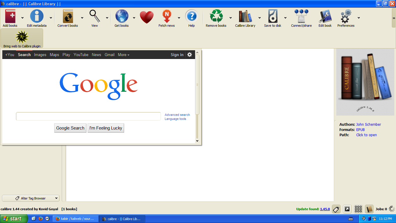This screenshot has height=223, width=396.
Task: Open the 1.45.0 update link
Action: pos(325,209)
